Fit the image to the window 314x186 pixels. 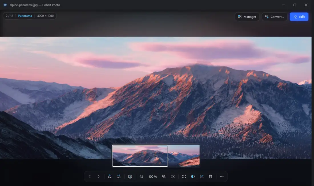(x=173, y=176)
